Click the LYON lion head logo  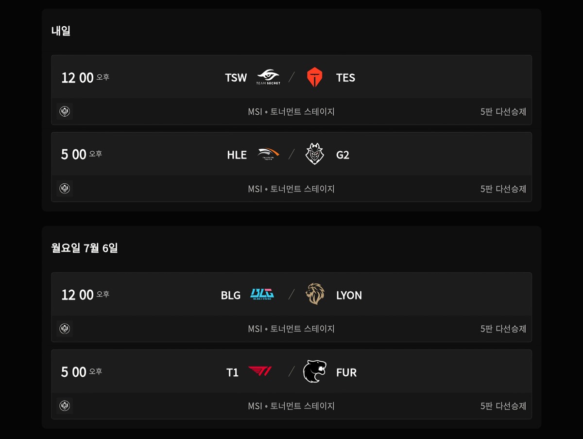click(x=315, y=295)
